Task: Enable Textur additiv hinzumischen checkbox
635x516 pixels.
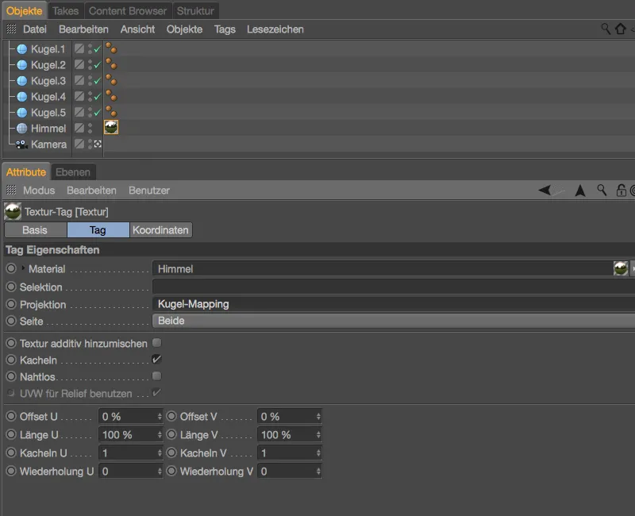Action: tap(156, 343)
